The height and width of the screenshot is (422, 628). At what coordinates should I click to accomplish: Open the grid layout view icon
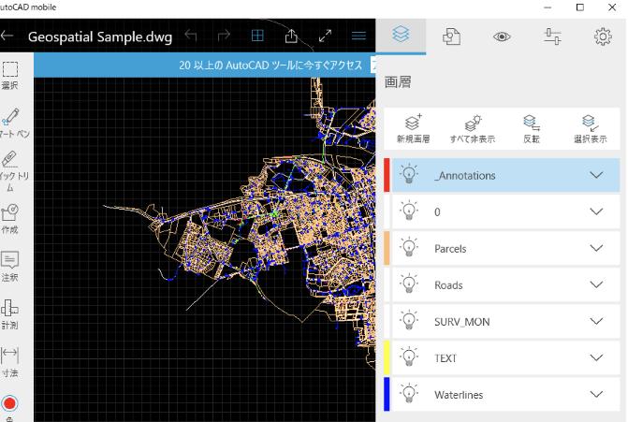coord(257,36)
